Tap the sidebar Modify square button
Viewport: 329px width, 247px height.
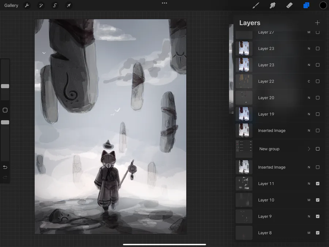[5, 110]
